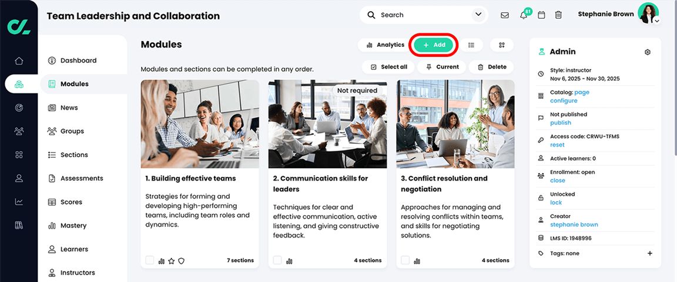Click the reset access code link
677x282 pixels.
pyautogui.click(x=557, y=145)
